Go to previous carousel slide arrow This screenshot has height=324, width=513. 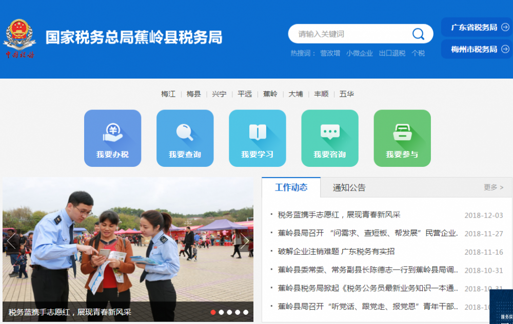coord(11,241)
